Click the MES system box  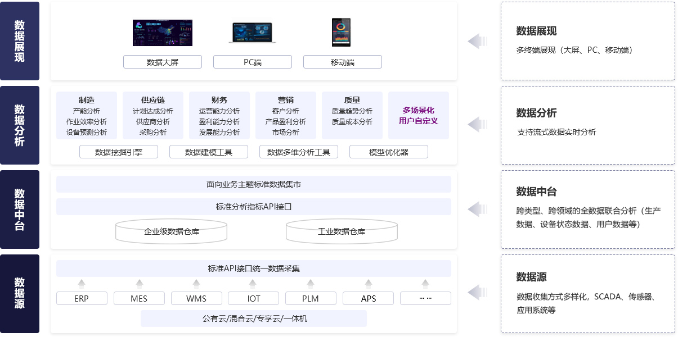pyautogui.click(x=139, y=298)
